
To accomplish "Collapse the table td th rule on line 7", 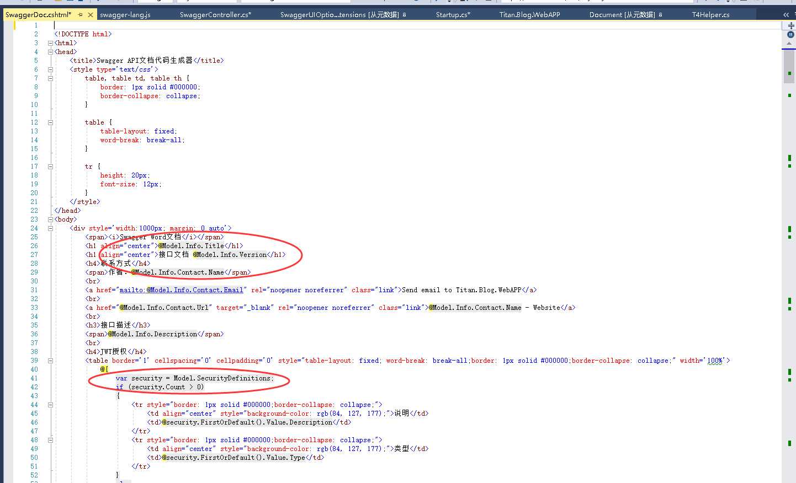I will [50, 78].
